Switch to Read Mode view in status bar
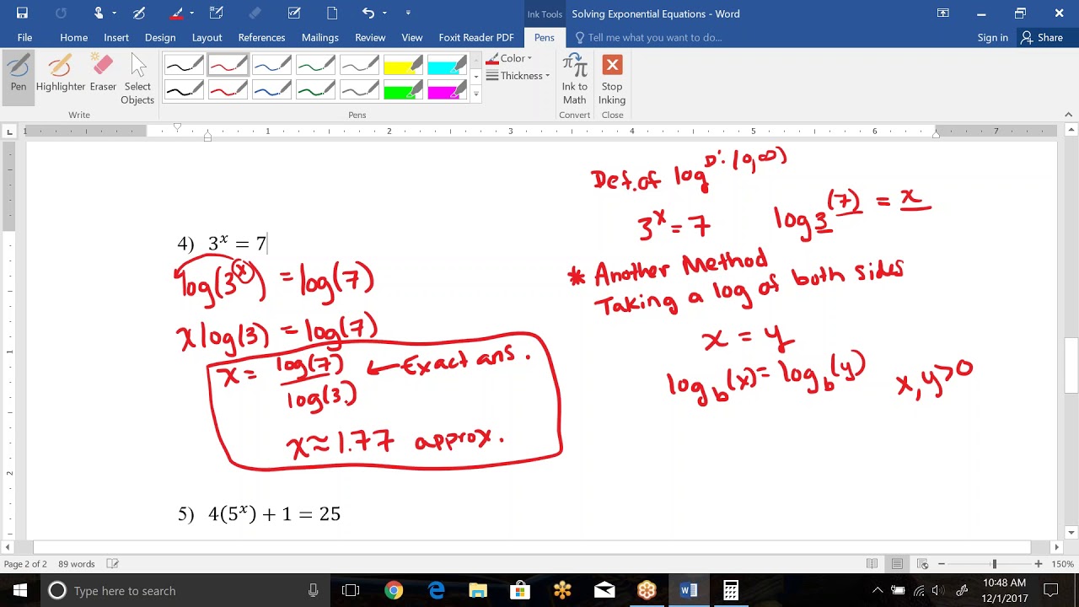Screen dimensions: 1079x607 (x=872, y=564)
